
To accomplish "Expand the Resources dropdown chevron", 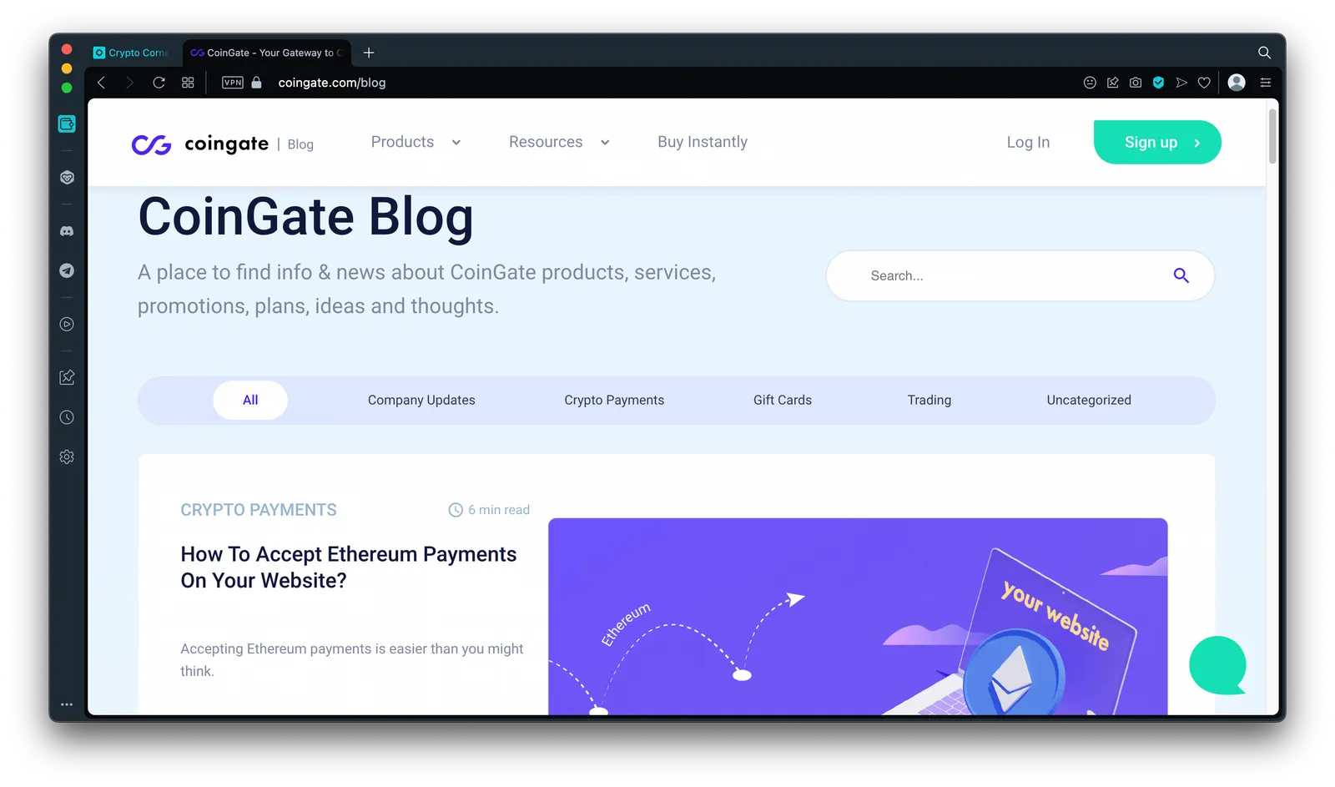I will coord(605,143).
